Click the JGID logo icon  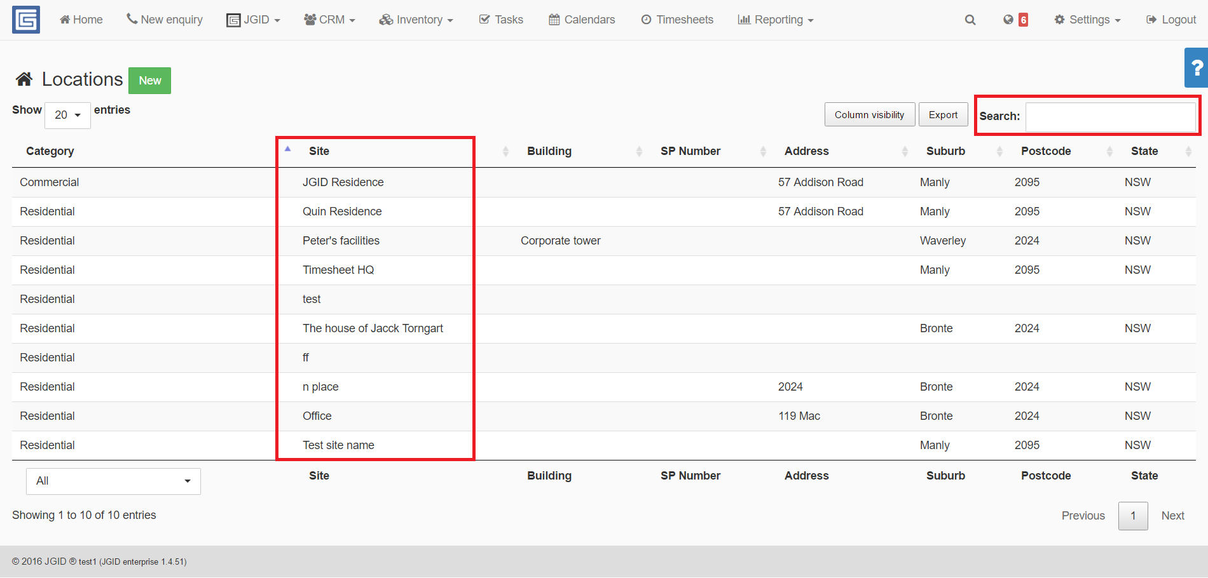click(x=26, y=20)
